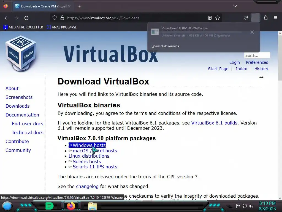Click the Firefox taskbar icon

point(71,206)
